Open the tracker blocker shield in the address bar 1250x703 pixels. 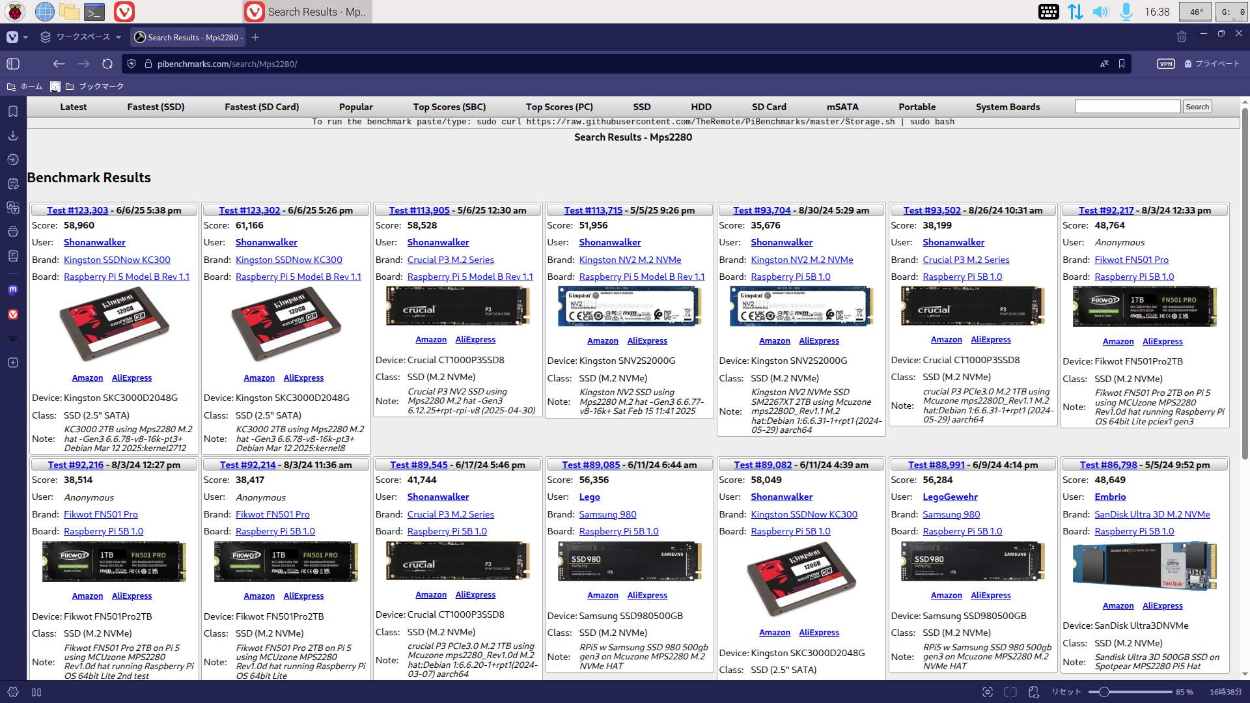tap(132, 64)
